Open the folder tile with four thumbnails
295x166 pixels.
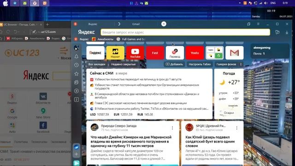click(215, 53)
